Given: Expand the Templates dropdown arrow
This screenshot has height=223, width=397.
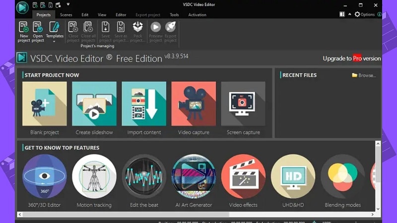Looking at the screenshot, I should [x=54, y=42].
